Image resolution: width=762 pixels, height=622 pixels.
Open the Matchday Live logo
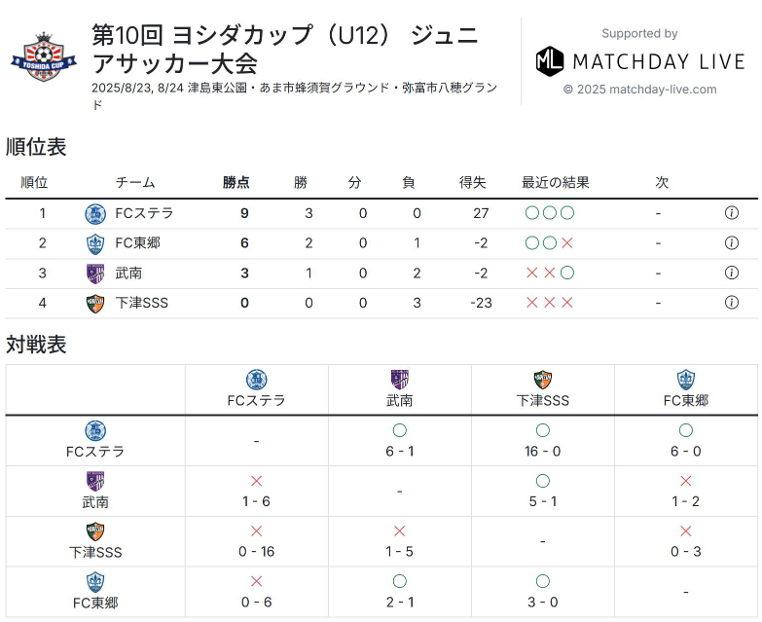(639, 61)
